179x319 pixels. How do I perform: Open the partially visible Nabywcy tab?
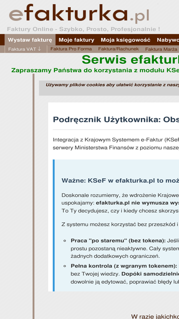pyautogui.click(x=168, y=40)
